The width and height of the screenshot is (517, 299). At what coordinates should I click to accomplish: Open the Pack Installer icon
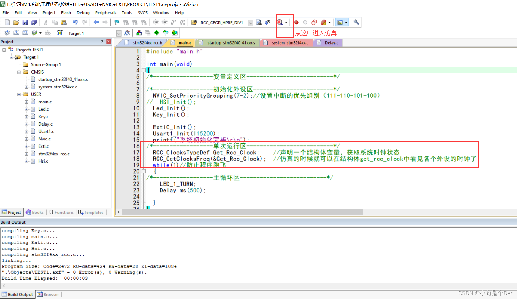(175, 33)
